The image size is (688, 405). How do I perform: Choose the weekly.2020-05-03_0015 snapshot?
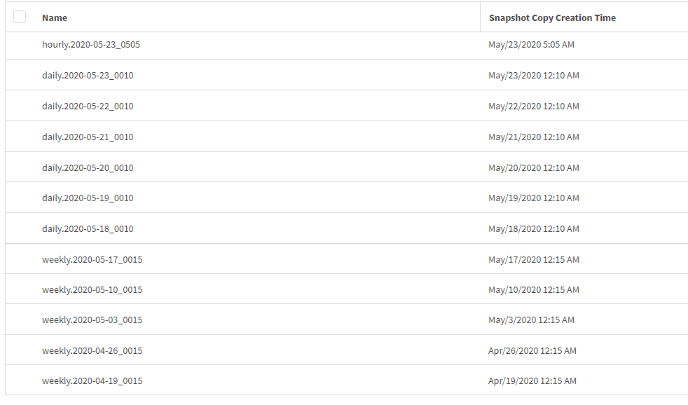(x=92, y=320)
